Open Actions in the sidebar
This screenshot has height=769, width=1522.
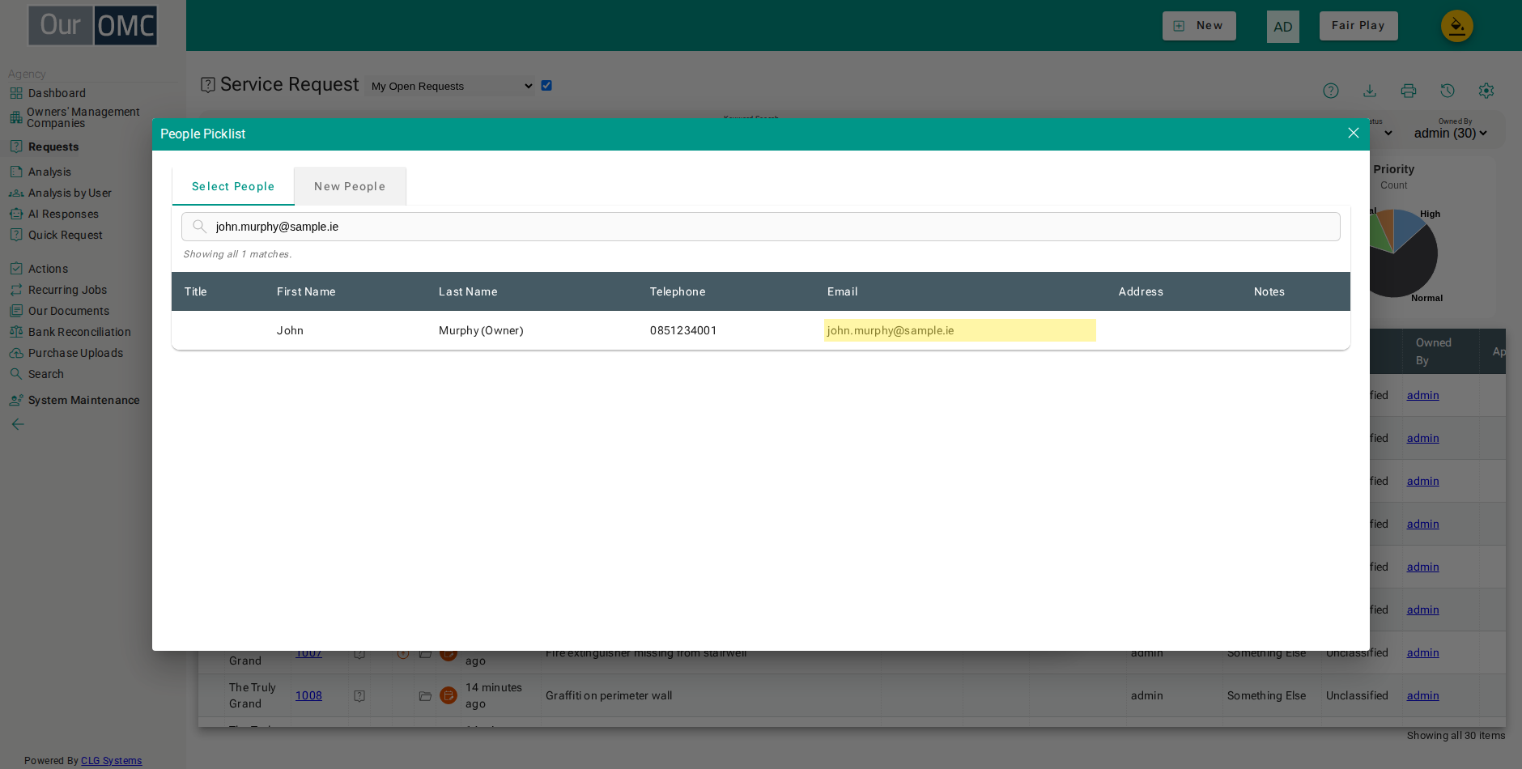[x=48, y=269]
